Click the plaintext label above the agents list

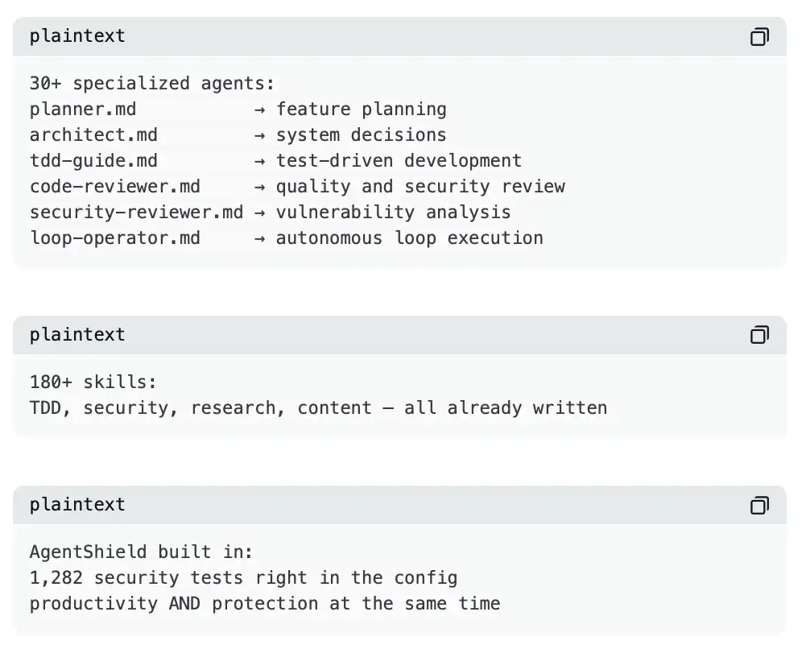pyautogui.click(x=77, y=37)
